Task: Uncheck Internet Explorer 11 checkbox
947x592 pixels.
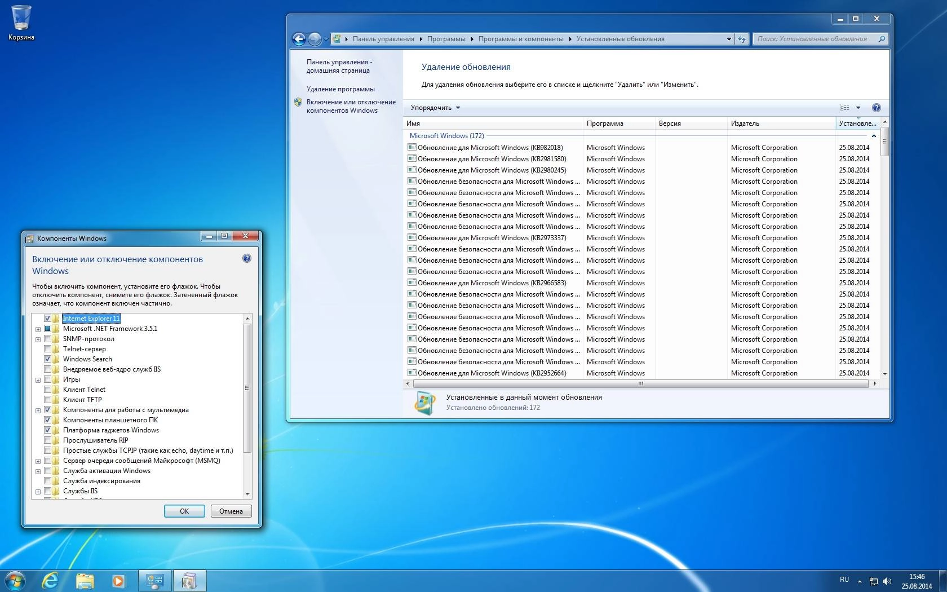Action: coord(47,319)
